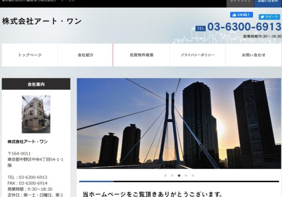The width and height of the screenshot is (282, 197).
Task: Open the プライバシーポリシー navigation item
Action: (197, 55)
